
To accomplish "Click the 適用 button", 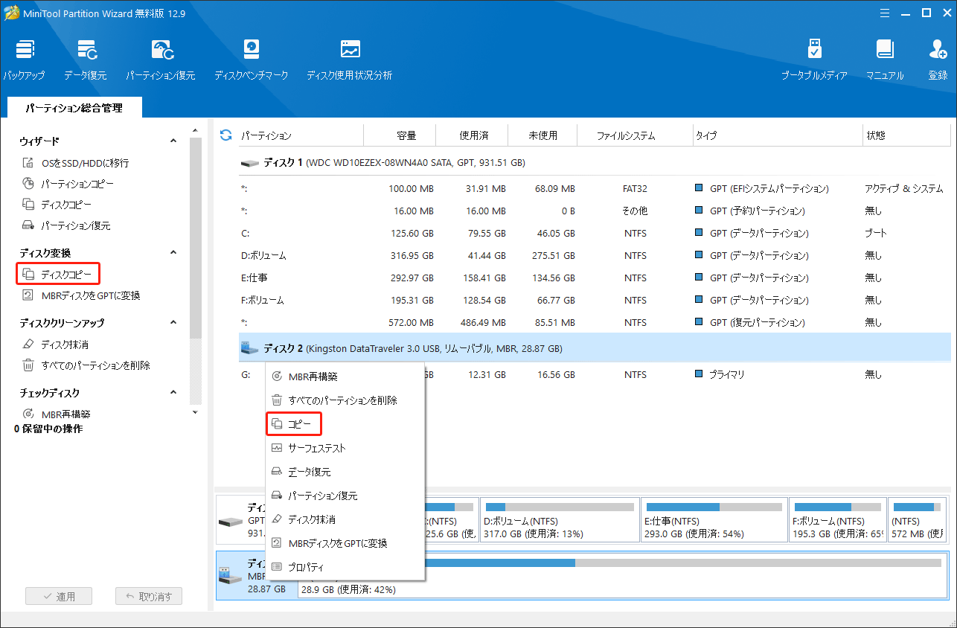I will point(59,596).
